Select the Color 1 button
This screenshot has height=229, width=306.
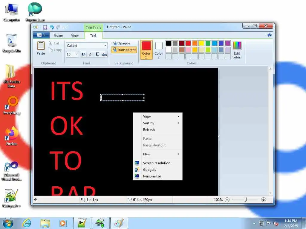coord(146,50)
